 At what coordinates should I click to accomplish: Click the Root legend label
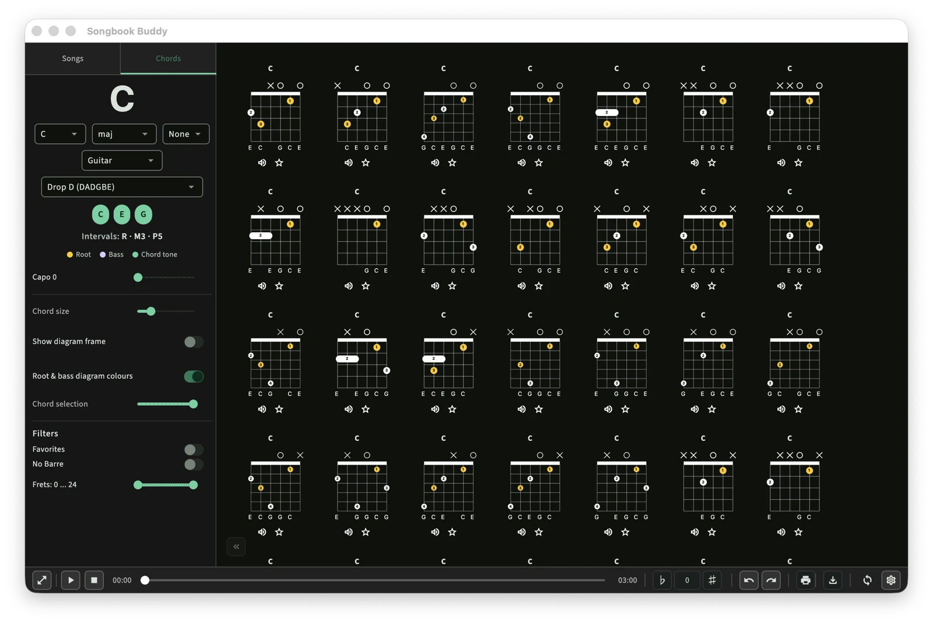[x=83, y=254]
